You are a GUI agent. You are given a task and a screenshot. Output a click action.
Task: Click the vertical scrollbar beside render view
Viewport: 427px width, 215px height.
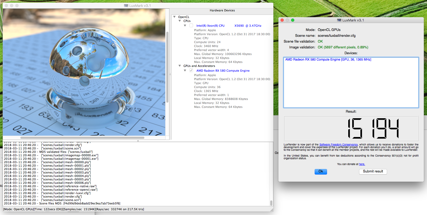(x=167, y=67)
